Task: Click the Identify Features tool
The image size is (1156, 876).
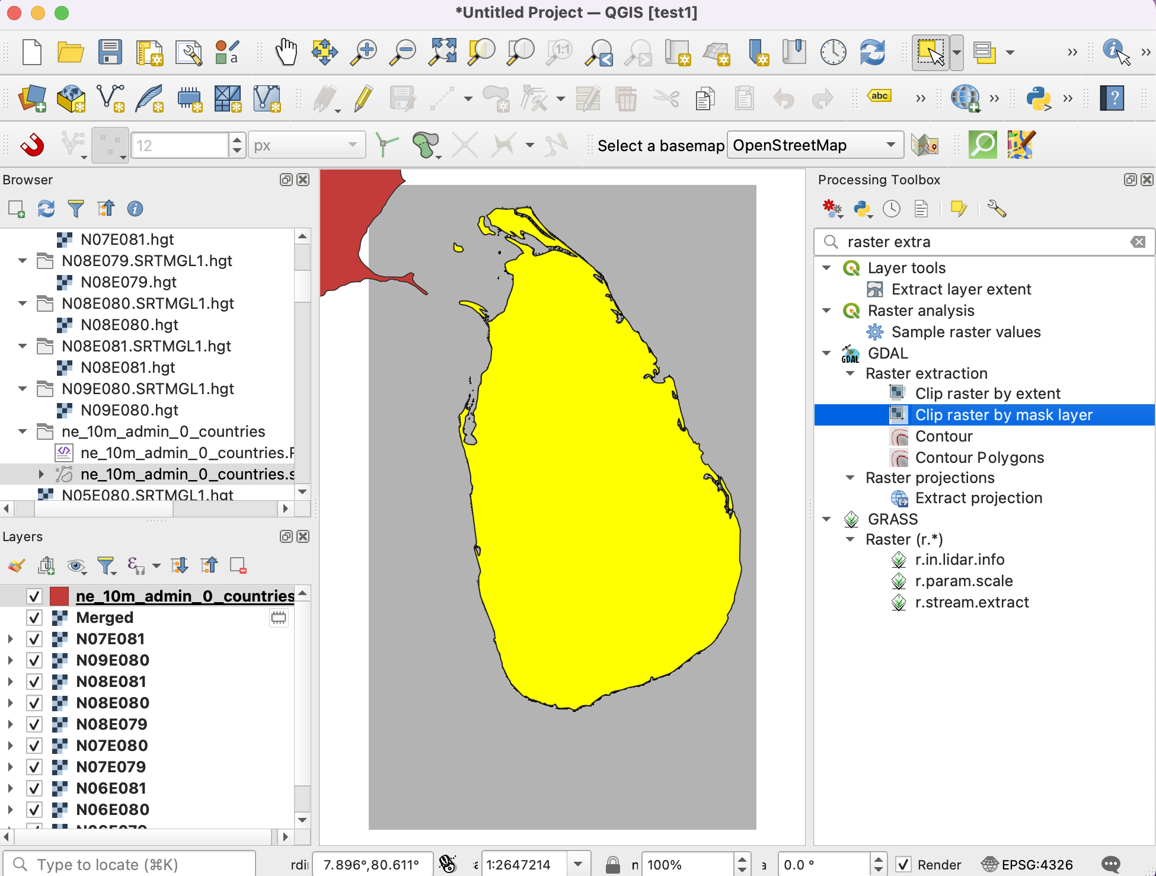Action: [1114, 51]
